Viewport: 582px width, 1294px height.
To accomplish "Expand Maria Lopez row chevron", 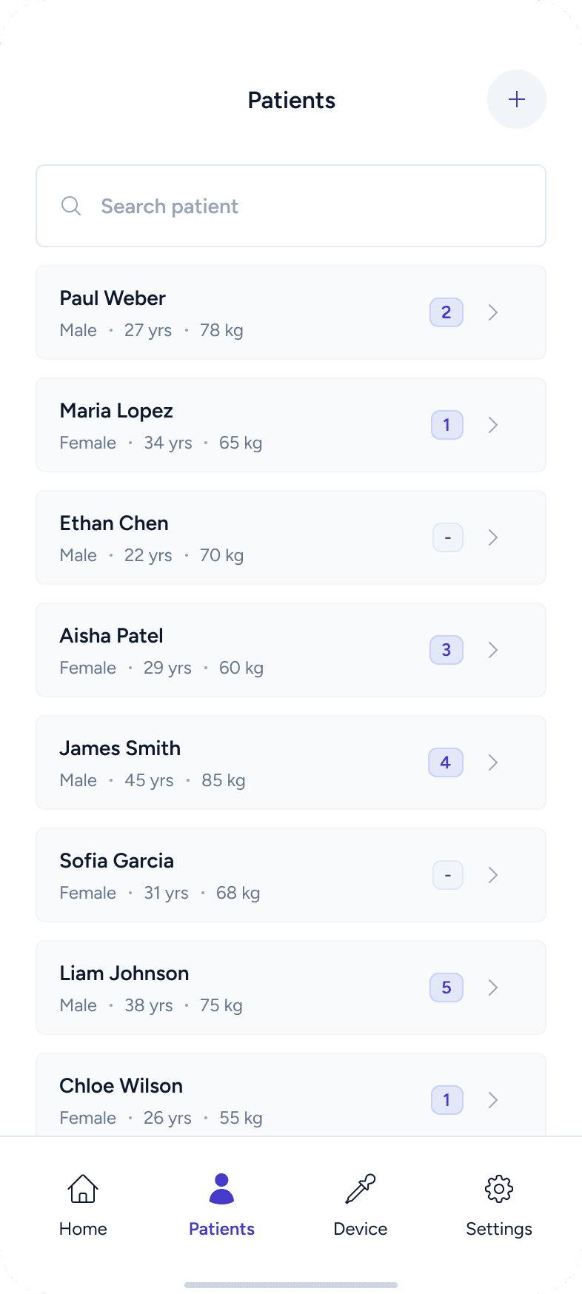I will [493, 425].
